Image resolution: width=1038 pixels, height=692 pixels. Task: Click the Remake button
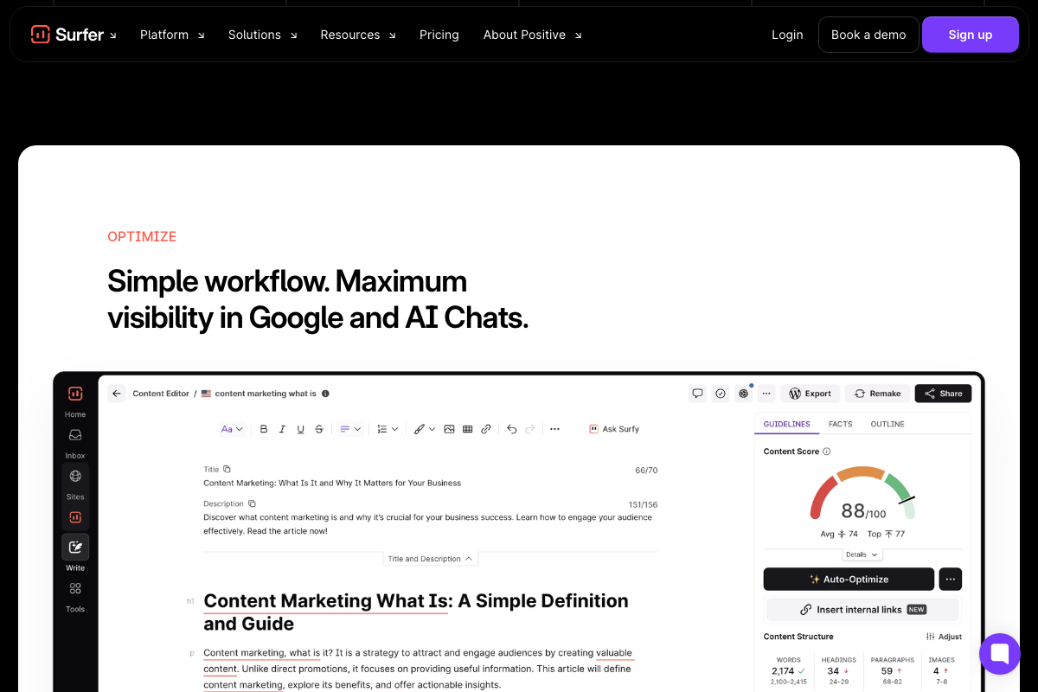pos(877,394)
